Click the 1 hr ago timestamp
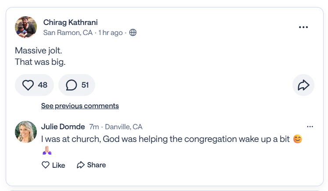This screenshot has height=191, width=328. point(110,33)
